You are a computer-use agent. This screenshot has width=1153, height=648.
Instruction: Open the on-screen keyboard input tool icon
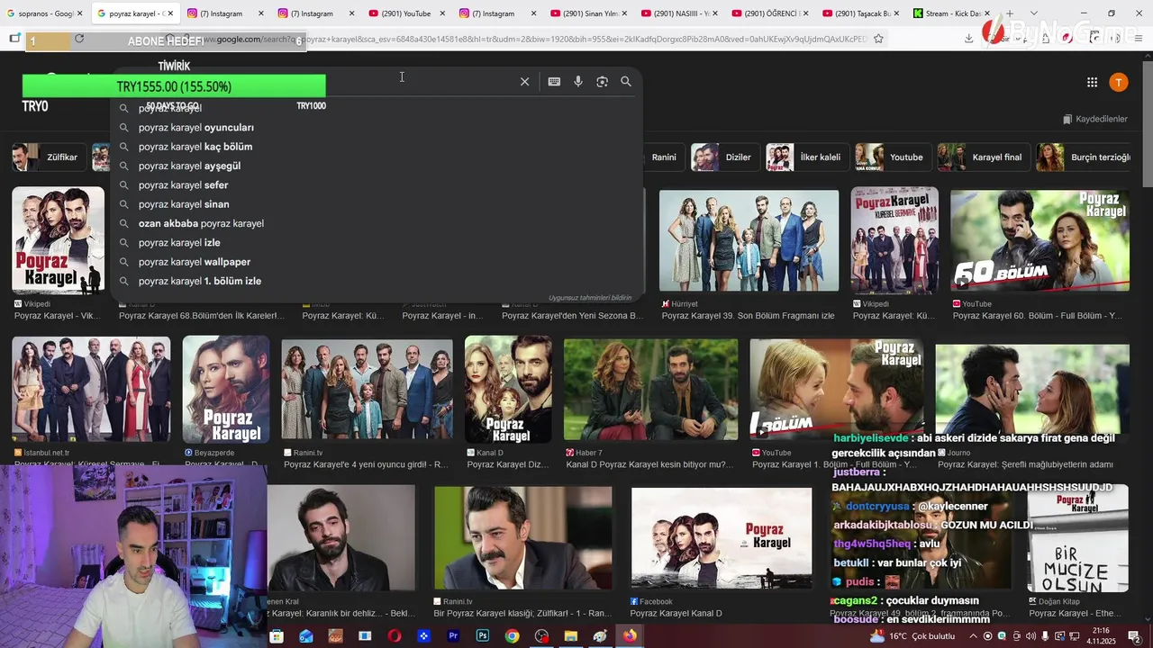(554, 82)
